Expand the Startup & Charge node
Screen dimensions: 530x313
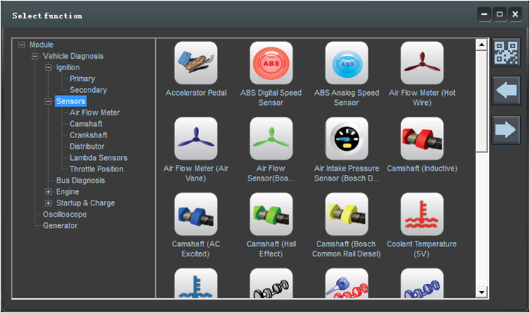coord(48,203)
